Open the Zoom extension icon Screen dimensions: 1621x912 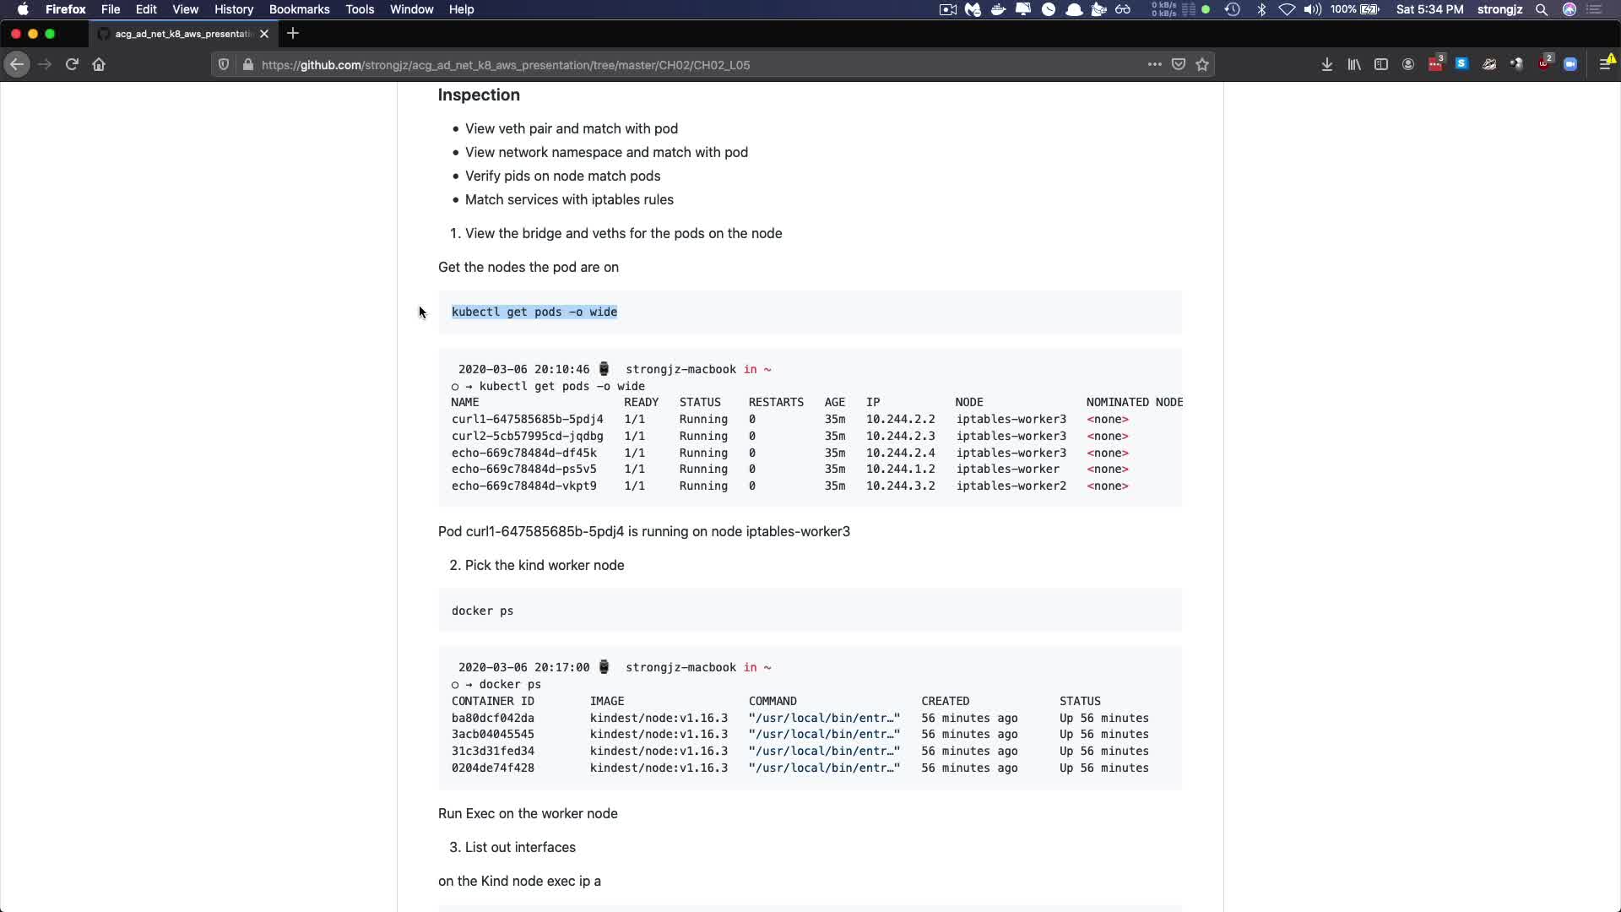1570,64
